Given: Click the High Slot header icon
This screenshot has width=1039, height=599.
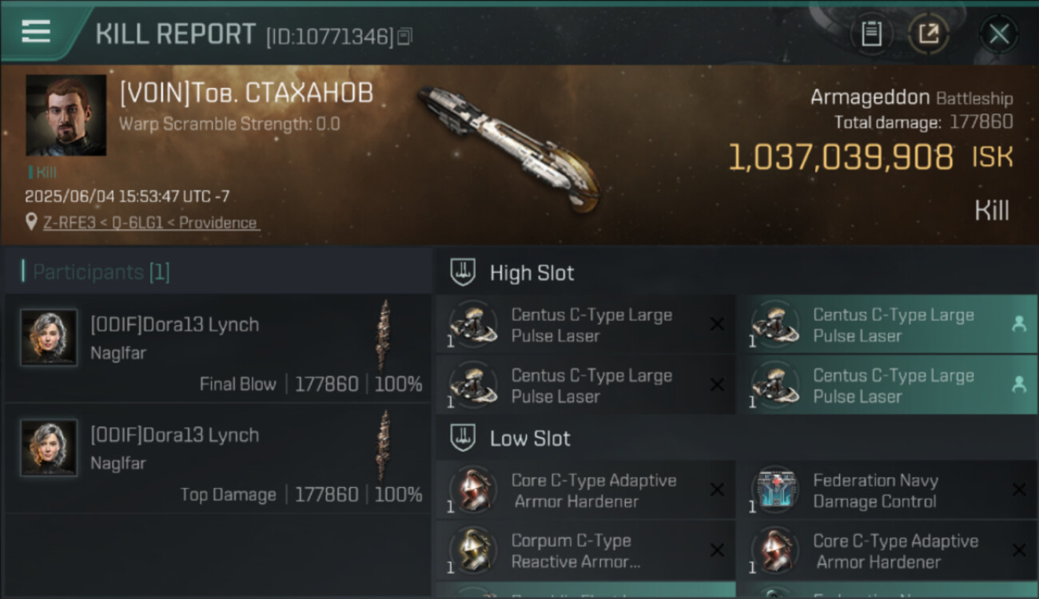Looking at the screenshot, I should [x=464, y=272].
